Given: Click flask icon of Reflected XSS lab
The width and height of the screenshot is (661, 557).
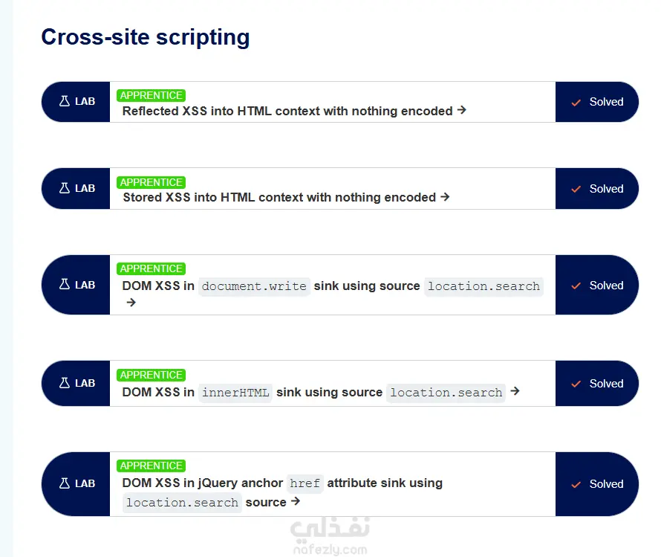Looking at the screenshot, I should click(65, 101).
